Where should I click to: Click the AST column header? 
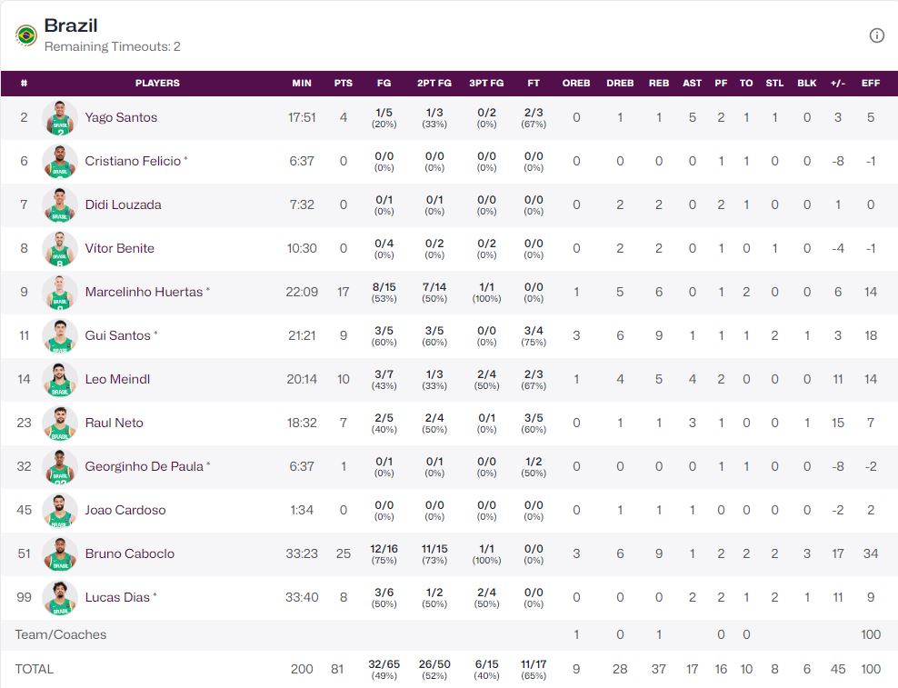click(693, 83)
